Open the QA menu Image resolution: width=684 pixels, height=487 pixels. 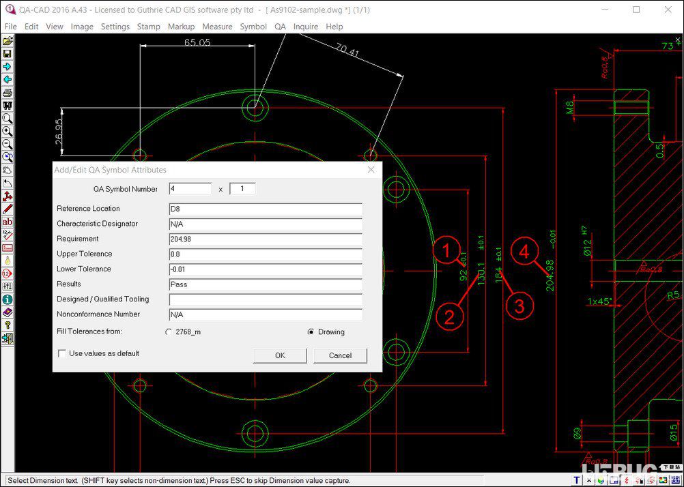point(280,27)
